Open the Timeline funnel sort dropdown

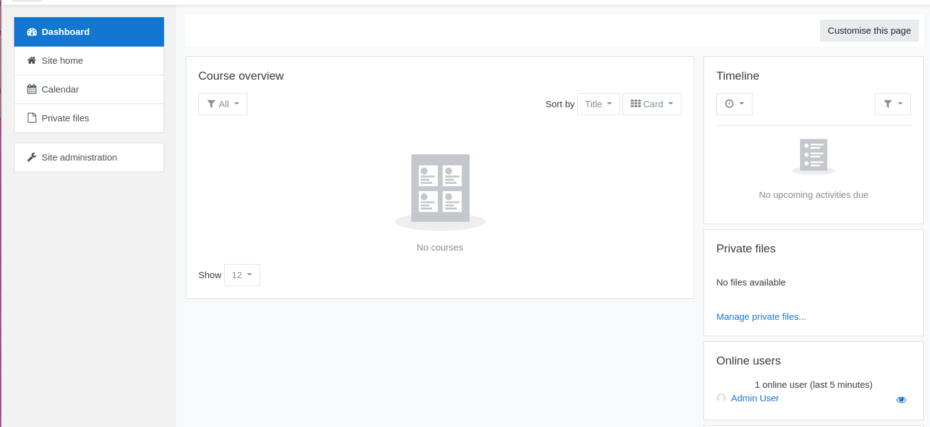tap(893, 104)
